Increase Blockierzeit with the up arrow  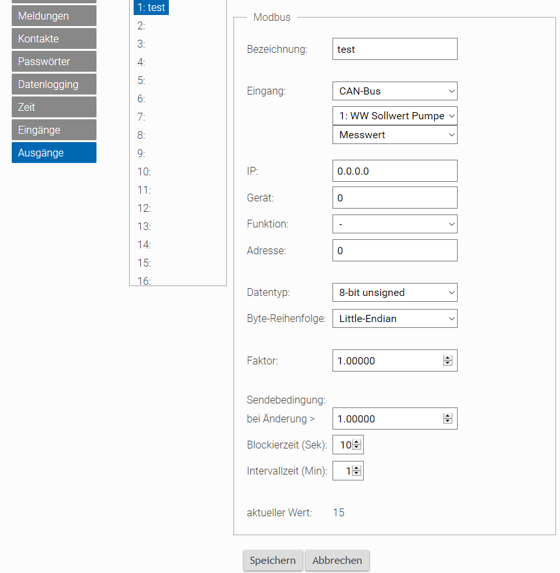tap(357, 442)
